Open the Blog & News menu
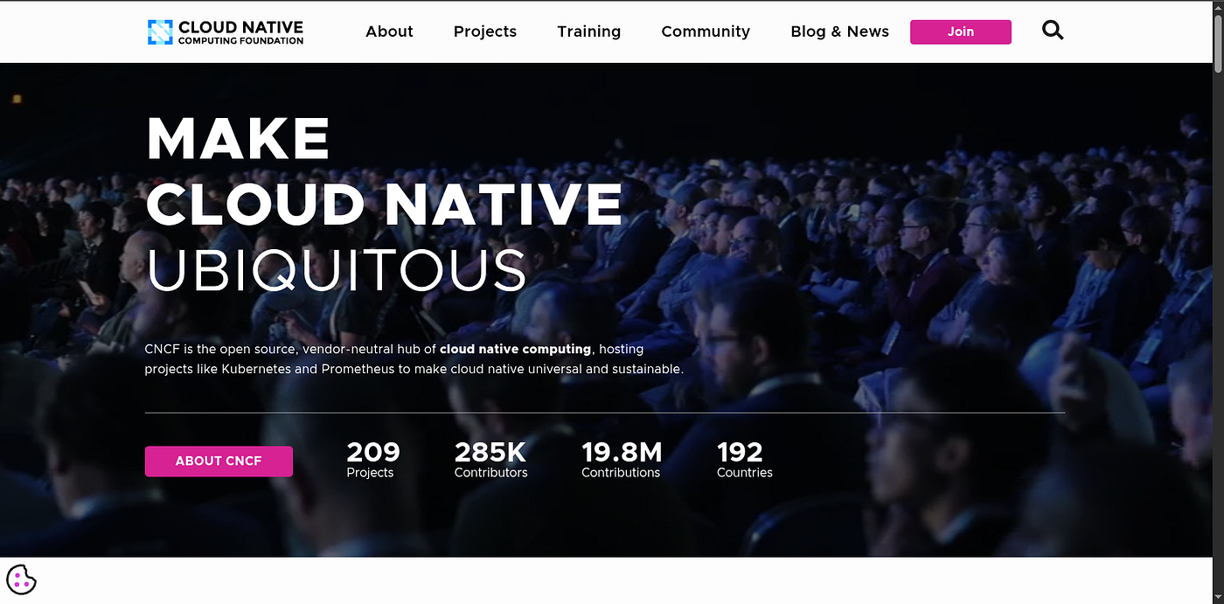The height and width of the screenshot is (604, 1224). tap(839, 31)
